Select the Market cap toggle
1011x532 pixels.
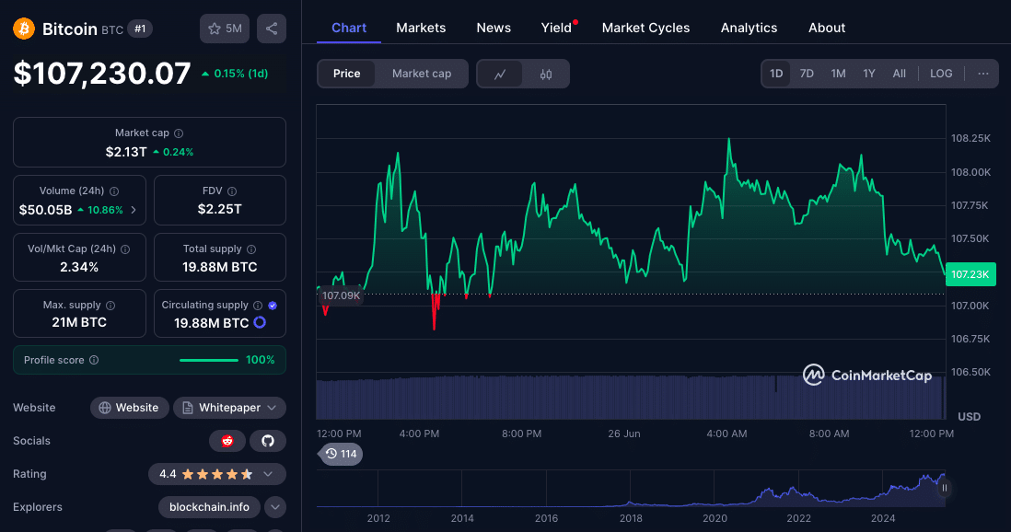pyautogui.click(x=422, y=74)
